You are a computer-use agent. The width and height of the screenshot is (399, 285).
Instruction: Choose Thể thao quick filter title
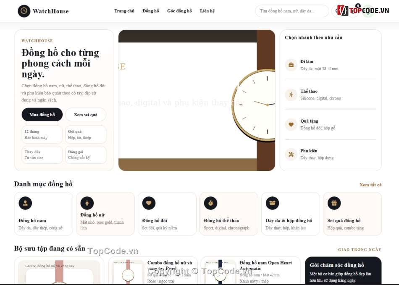(309, 91)
